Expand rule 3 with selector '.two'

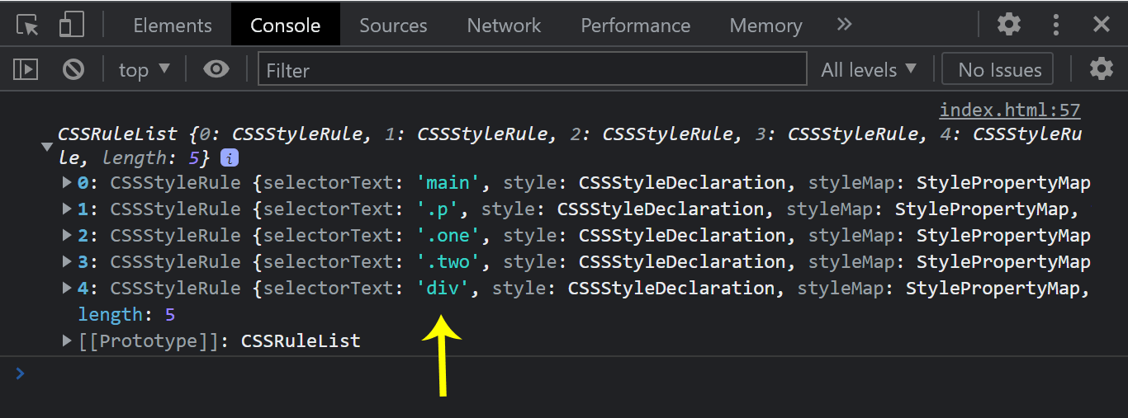(67, 261)
